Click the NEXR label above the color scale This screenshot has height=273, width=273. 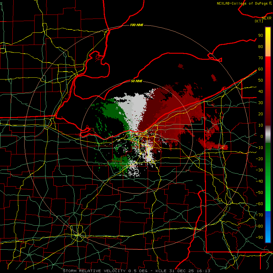pyautogui.click(x=267, y=18)
